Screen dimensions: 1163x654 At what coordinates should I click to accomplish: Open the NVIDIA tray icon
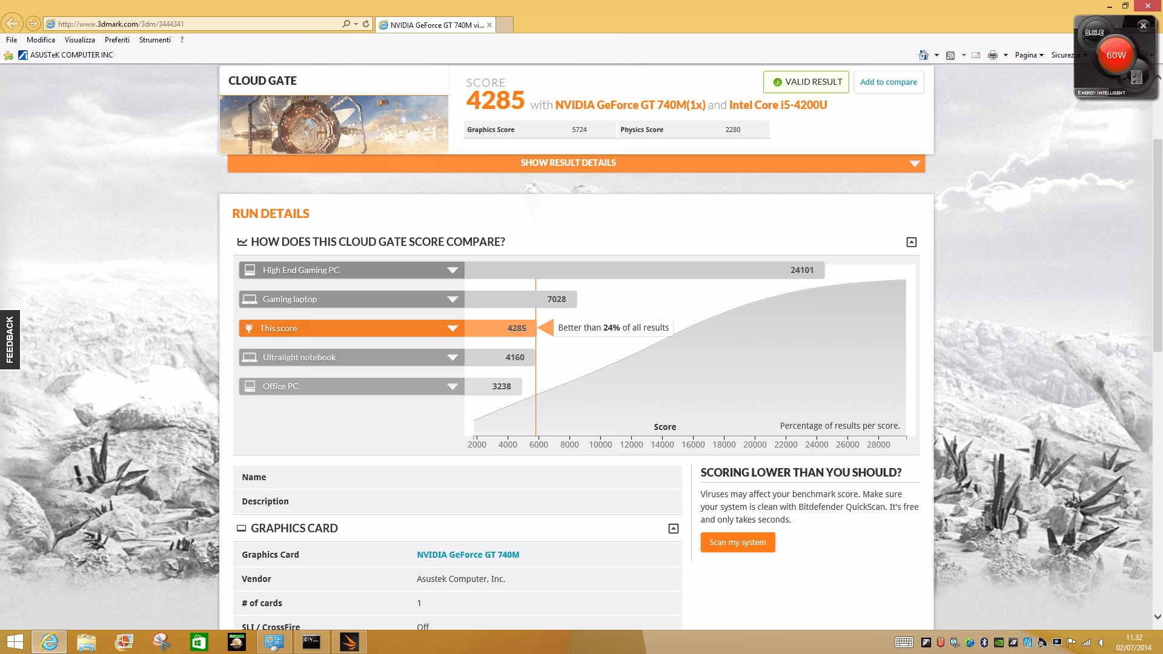pos(999,642)
